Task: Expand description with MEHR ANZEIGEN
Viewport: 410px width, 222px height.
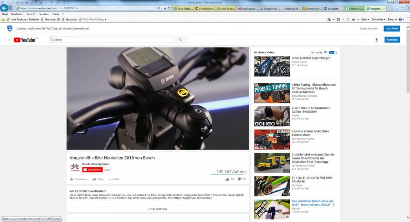Action: 158,209
